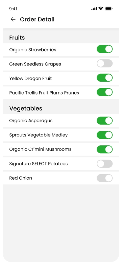This screenshot has height=265, width=122.
Task: Turn off Yellow Dragon Fruit switch
Action: click(105, 78)
